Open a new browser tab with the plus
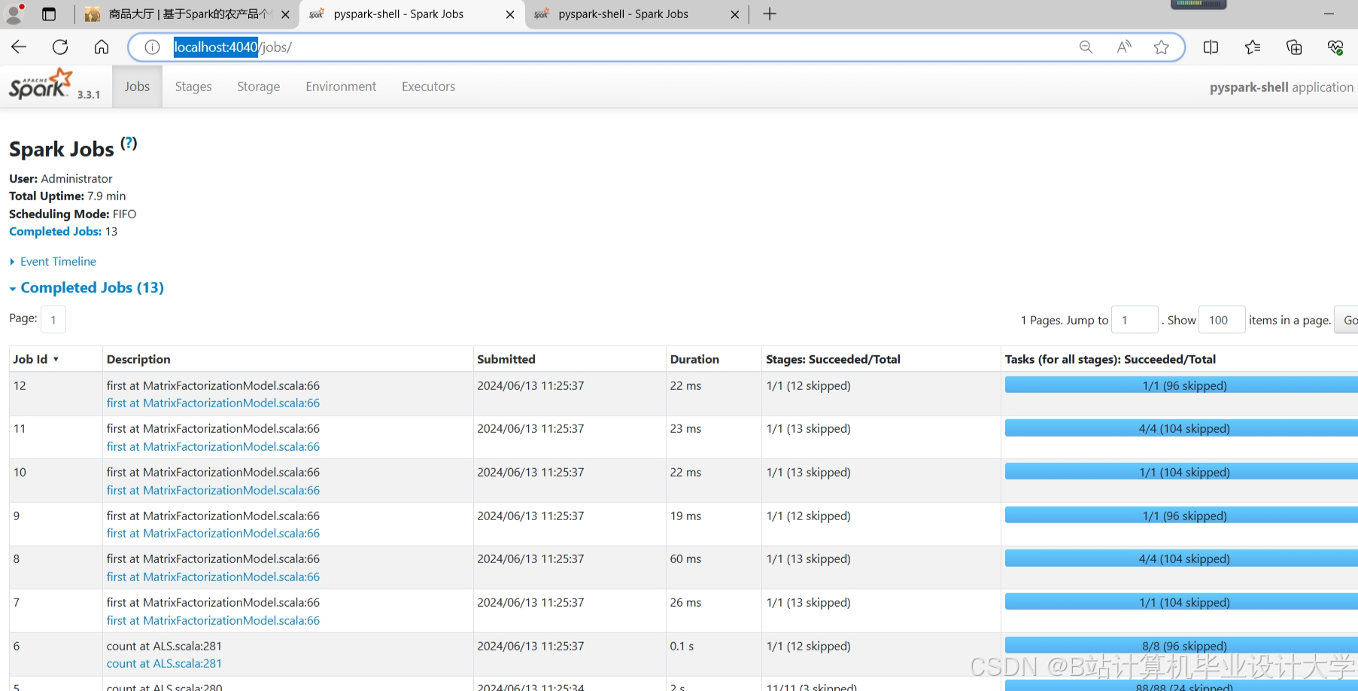 click(x=769, y=14)
